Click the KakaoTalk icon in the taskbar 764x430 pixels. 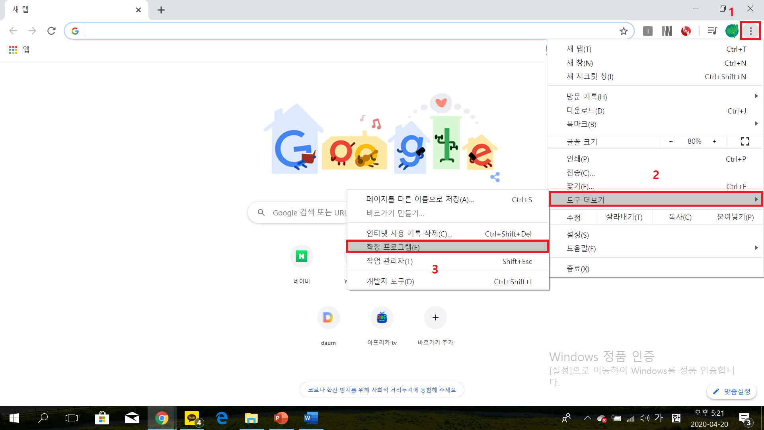click(x=192, y=418)
